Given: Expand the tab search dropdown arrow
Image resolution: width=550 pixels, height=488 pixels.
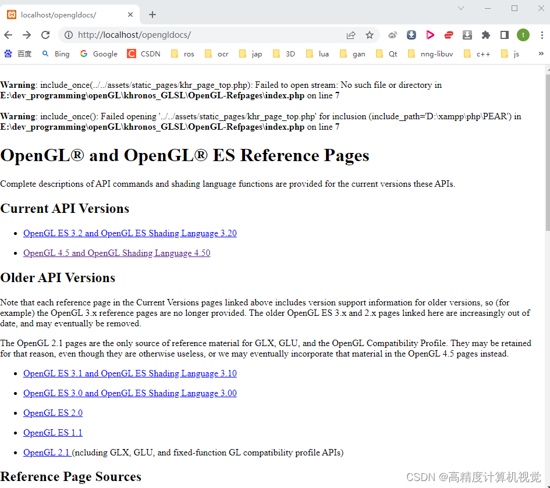Looking at the screenshot, I should 461,8.
